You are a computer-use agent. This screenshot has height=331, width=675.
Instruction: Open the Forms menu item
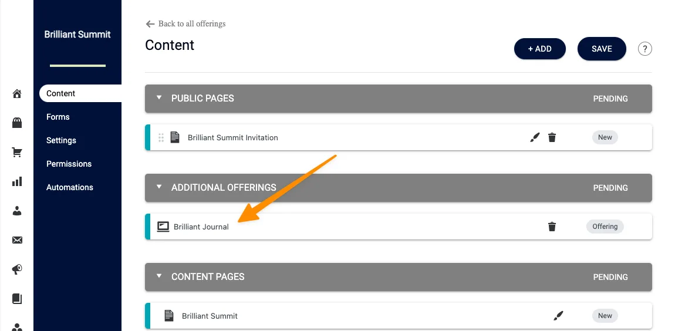pyautogui.click(x=58, y=117)
